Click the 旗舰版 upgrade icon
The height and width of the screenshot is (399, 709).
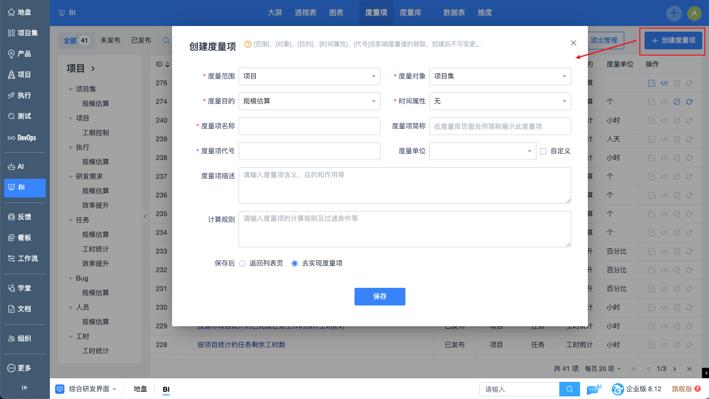pyautogui.click(x=698, y=389)
